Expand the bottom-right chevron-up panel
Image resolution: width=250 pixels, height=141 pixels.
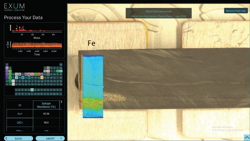click(247, 138)
